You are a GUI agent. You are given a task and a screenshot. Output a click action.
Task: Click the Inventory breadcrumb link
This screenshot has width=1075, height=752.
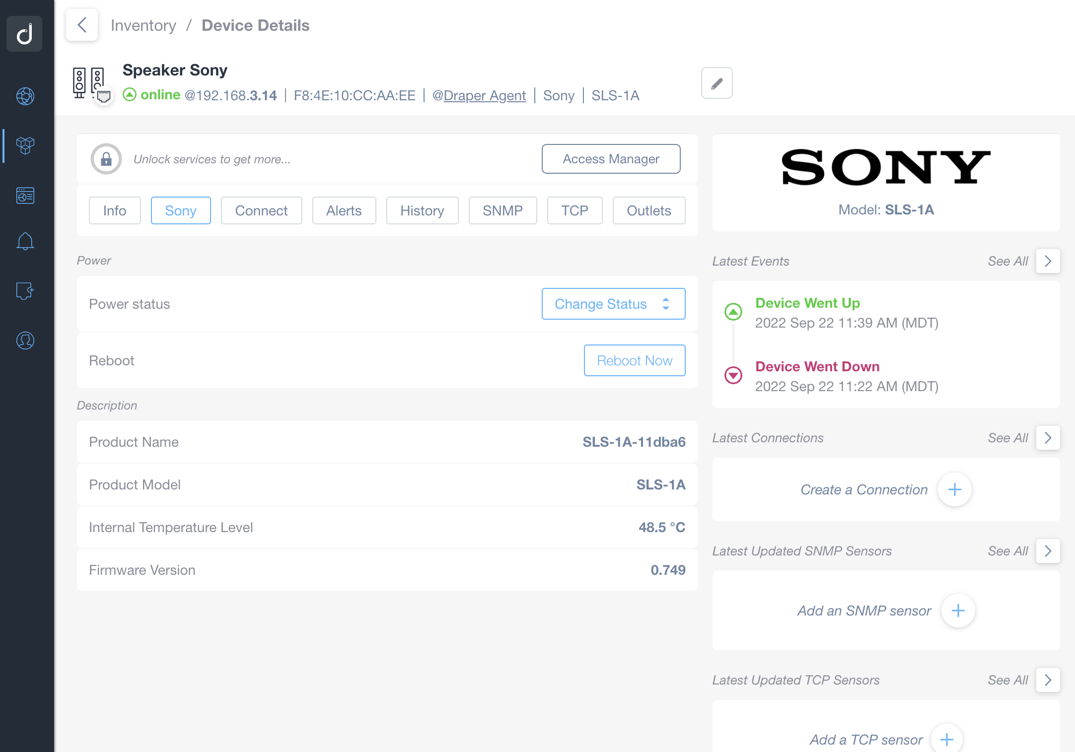coord(143,25)
